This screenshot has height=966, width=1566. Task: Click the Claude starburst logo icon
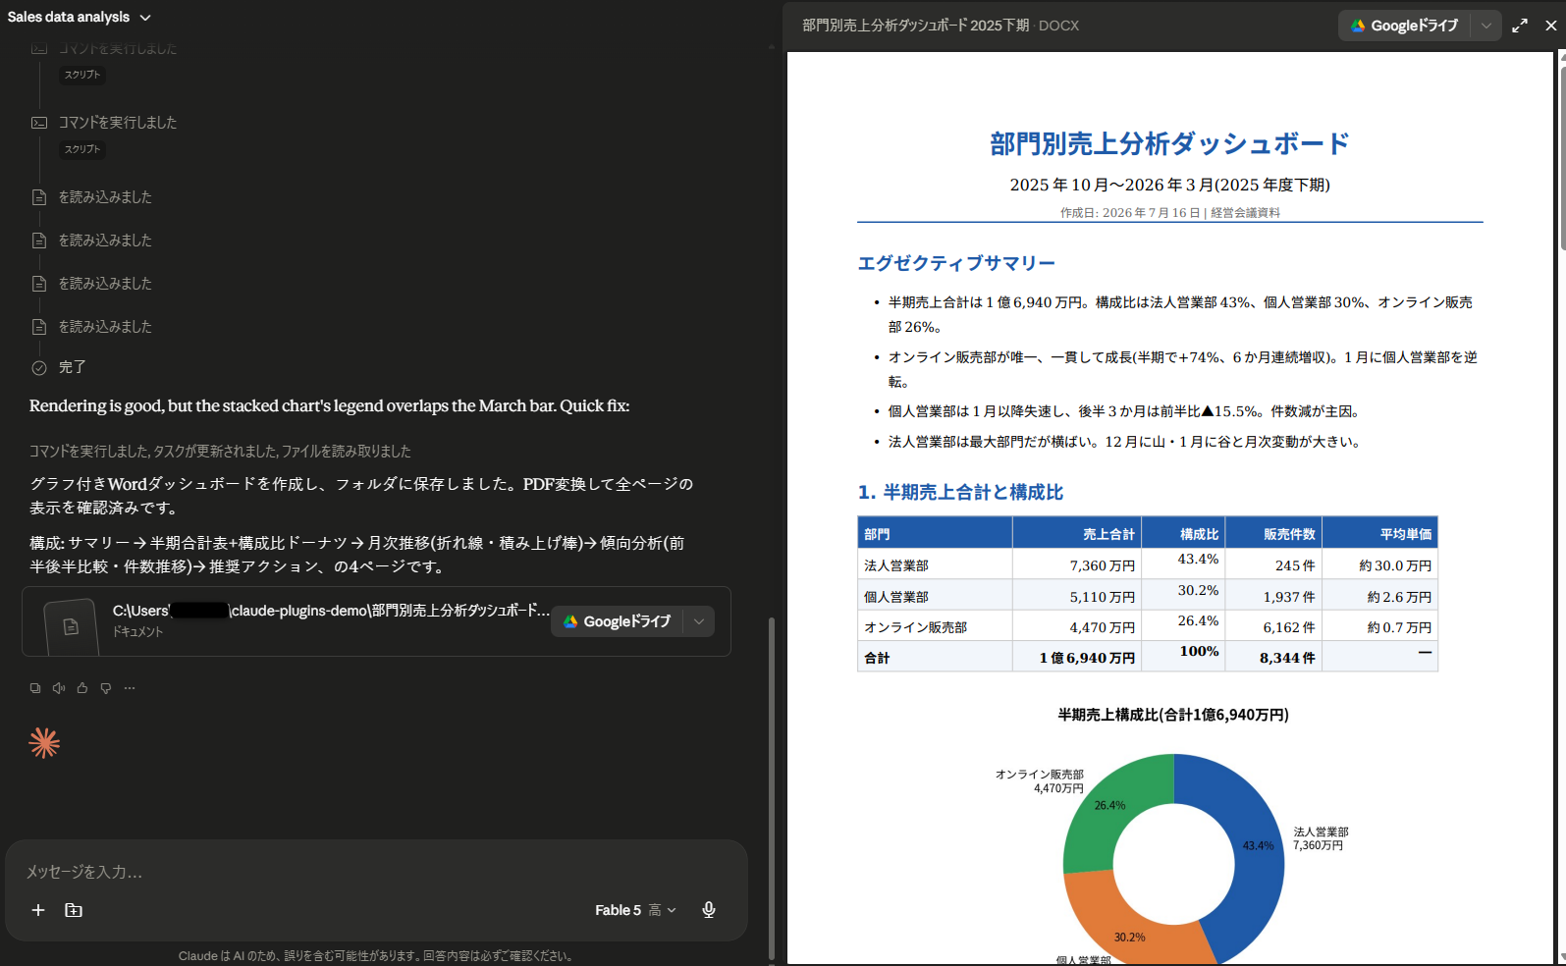coord(44,743)
